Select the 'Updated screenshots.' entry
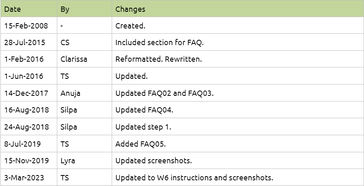Image resolution: width=364 pixels, height=186 pixels. (x=154, y=160)
